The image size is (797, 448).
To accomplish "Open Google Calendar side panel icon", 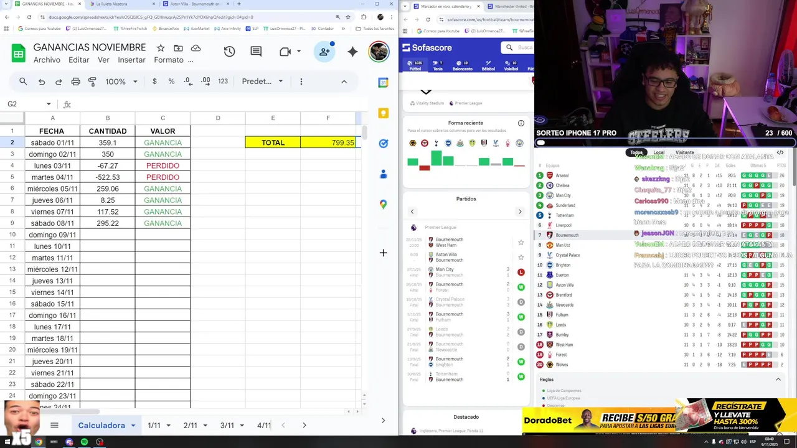I will pos(383,83).
